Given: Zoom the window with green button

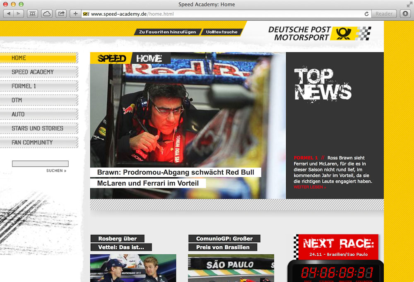Looking at the screenshot, I should (x=21, y=4).
